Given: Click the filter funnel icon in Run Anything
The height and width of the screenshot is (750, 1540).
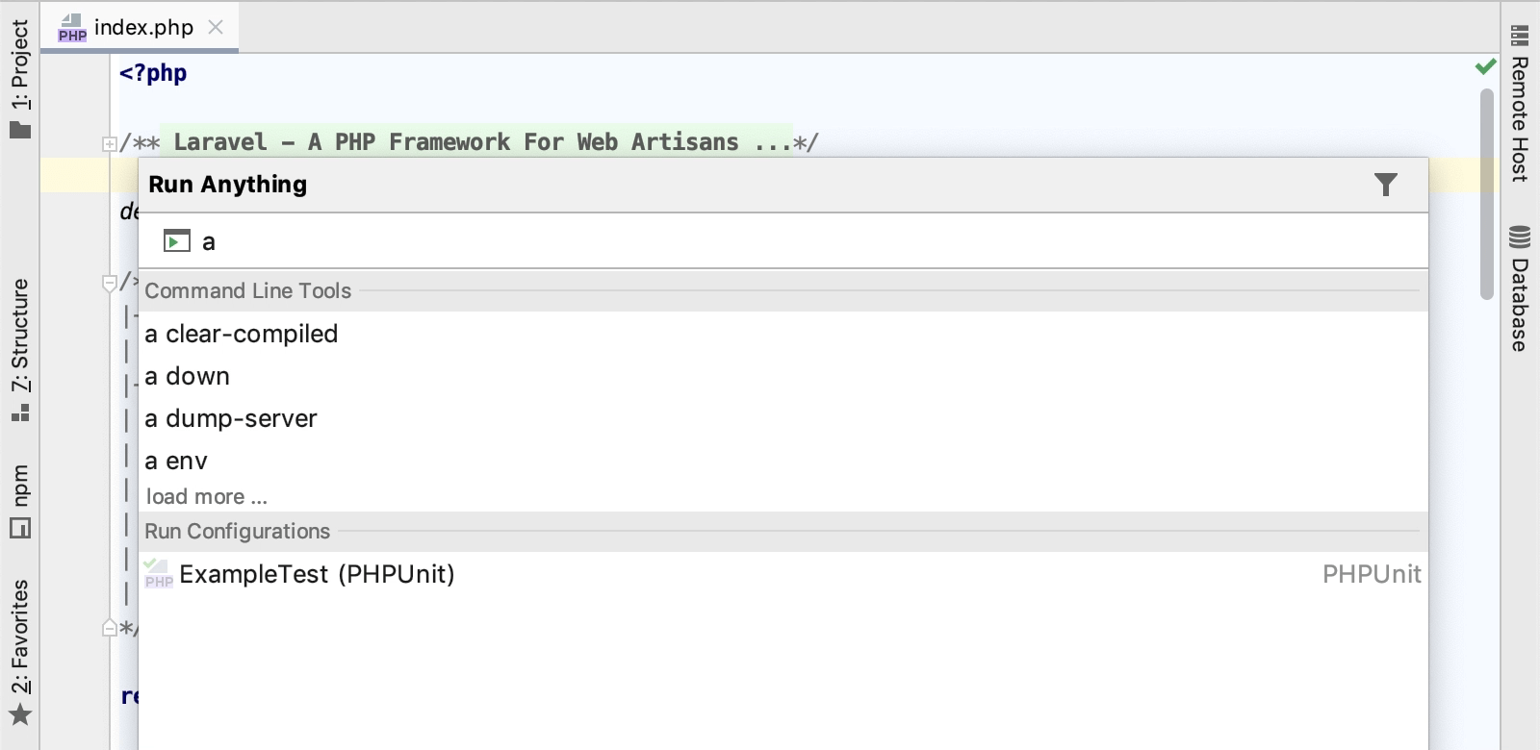Looking at the screenshot, I should pos(1385,185).
